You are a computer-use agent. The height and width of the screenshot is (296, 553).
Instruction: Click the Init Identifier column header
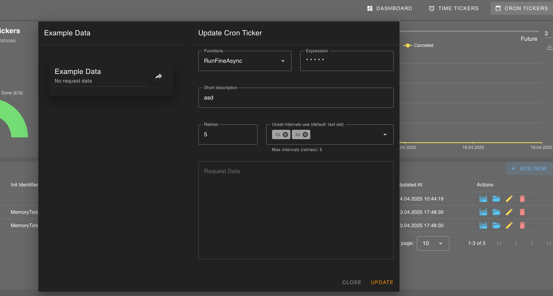coord(24,185)
